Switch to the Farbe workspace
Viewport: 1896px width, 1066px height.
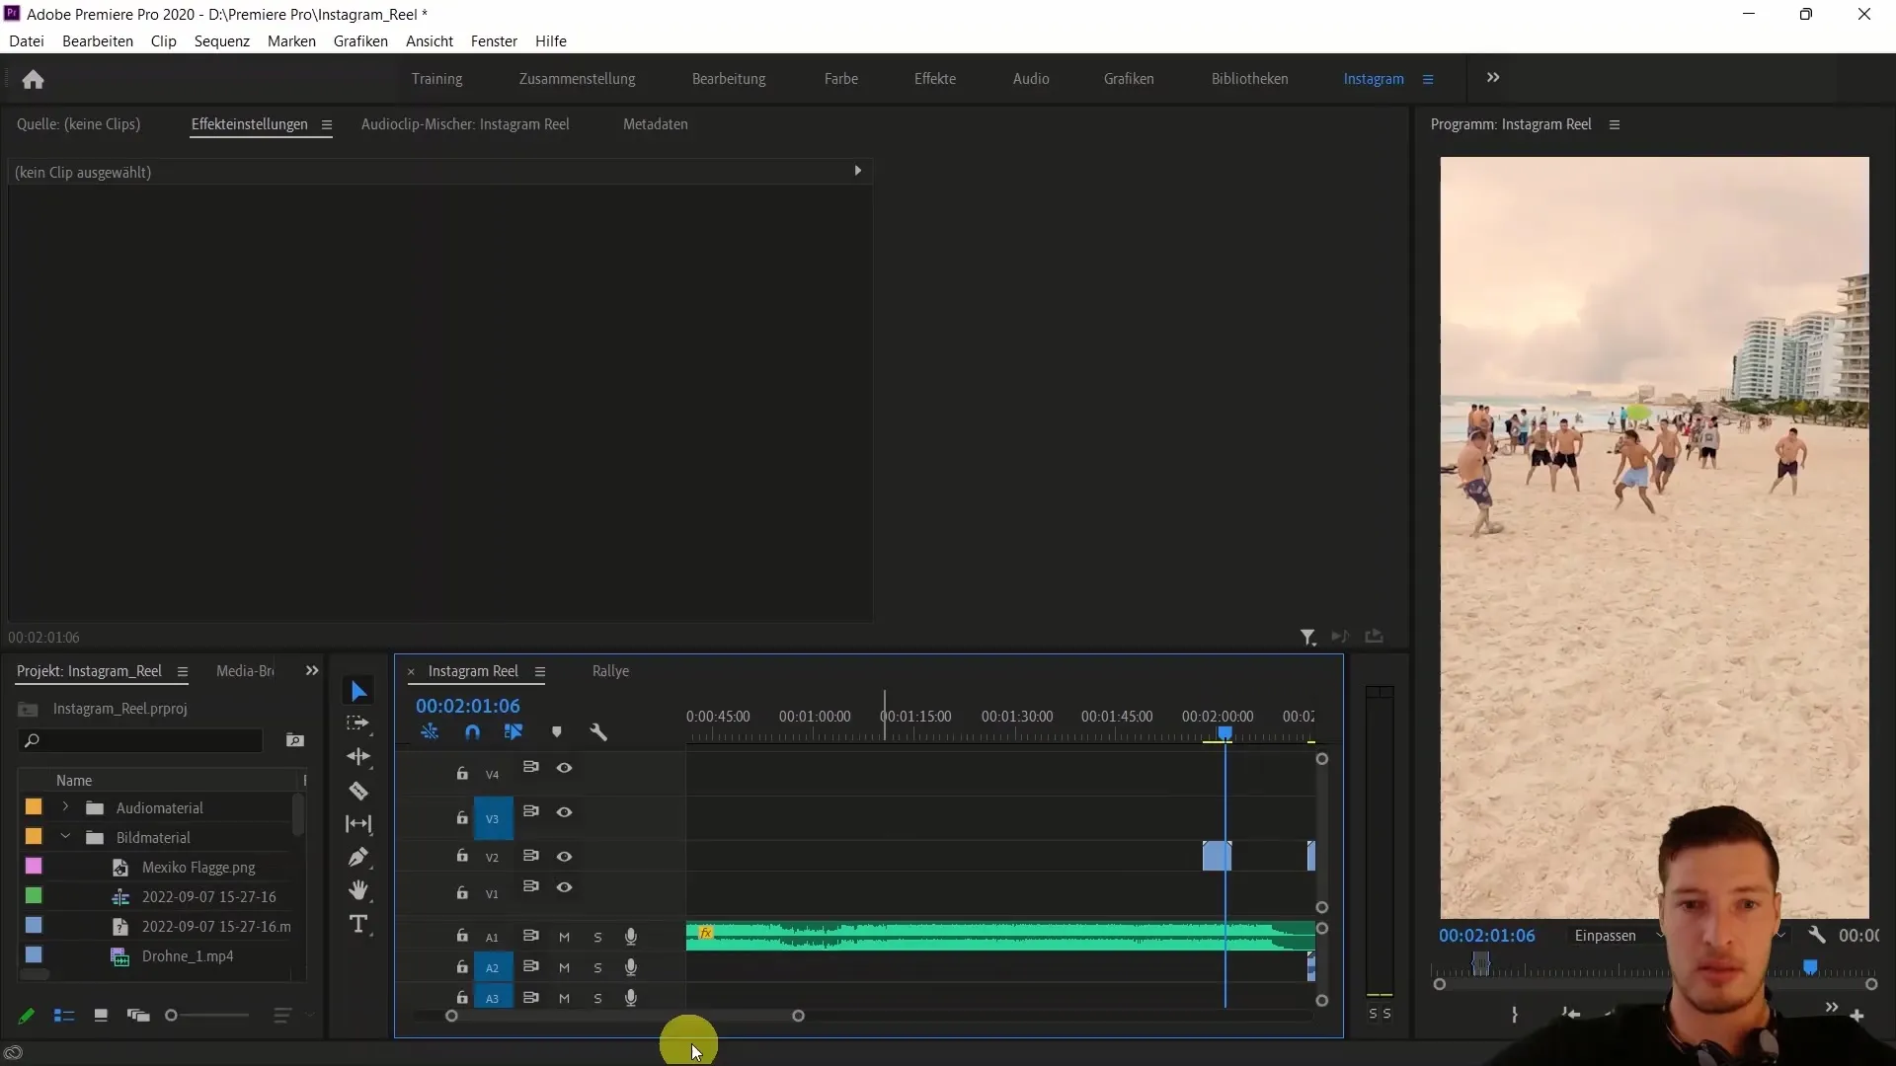pos(840,79)
